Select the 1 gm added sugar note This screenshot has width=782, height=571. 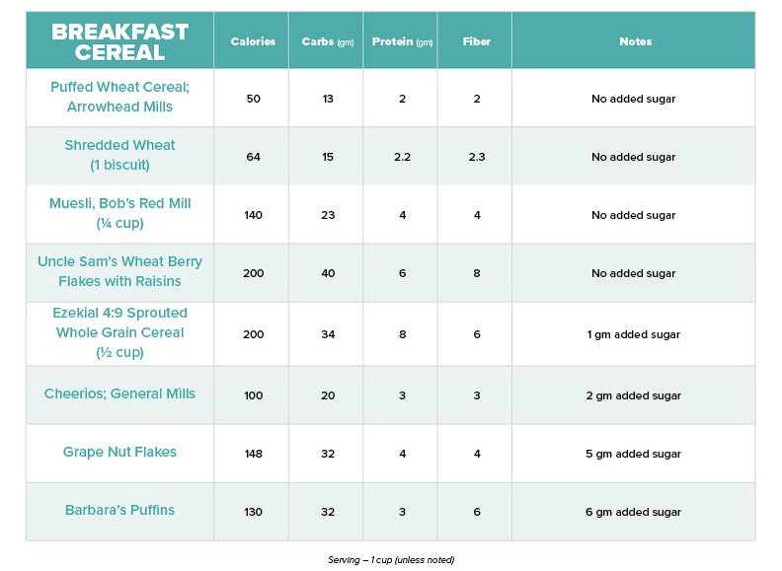point(633,334)
